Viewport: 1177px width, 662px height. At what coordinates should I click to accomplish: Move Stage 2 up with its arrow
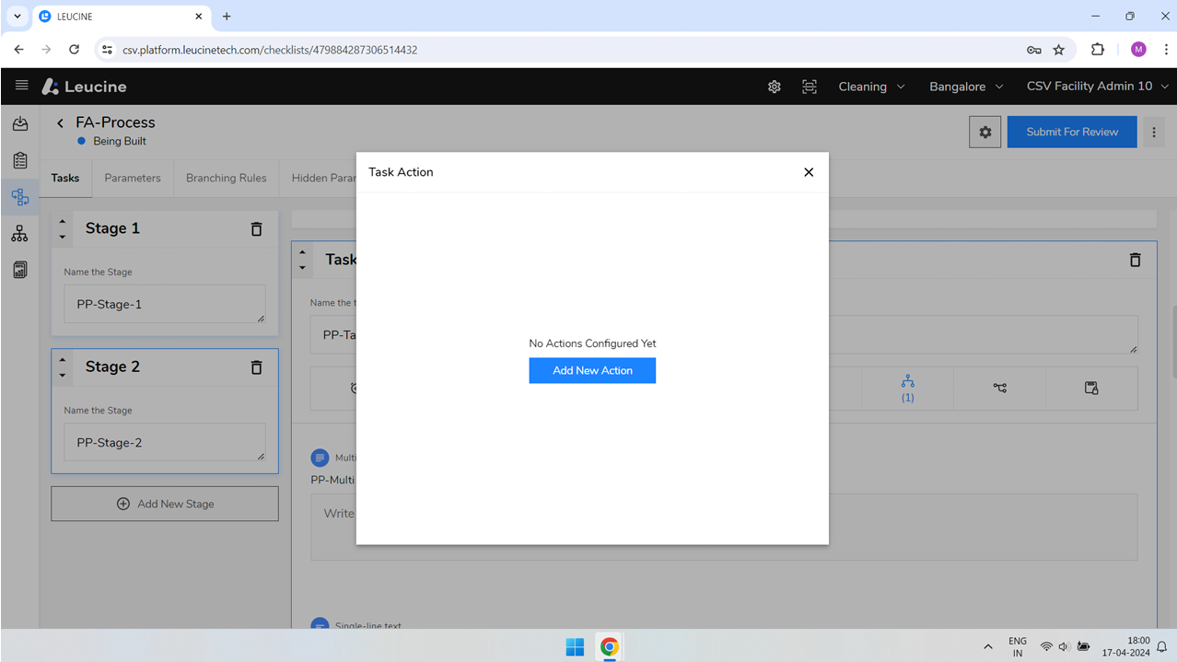(62, 359)
